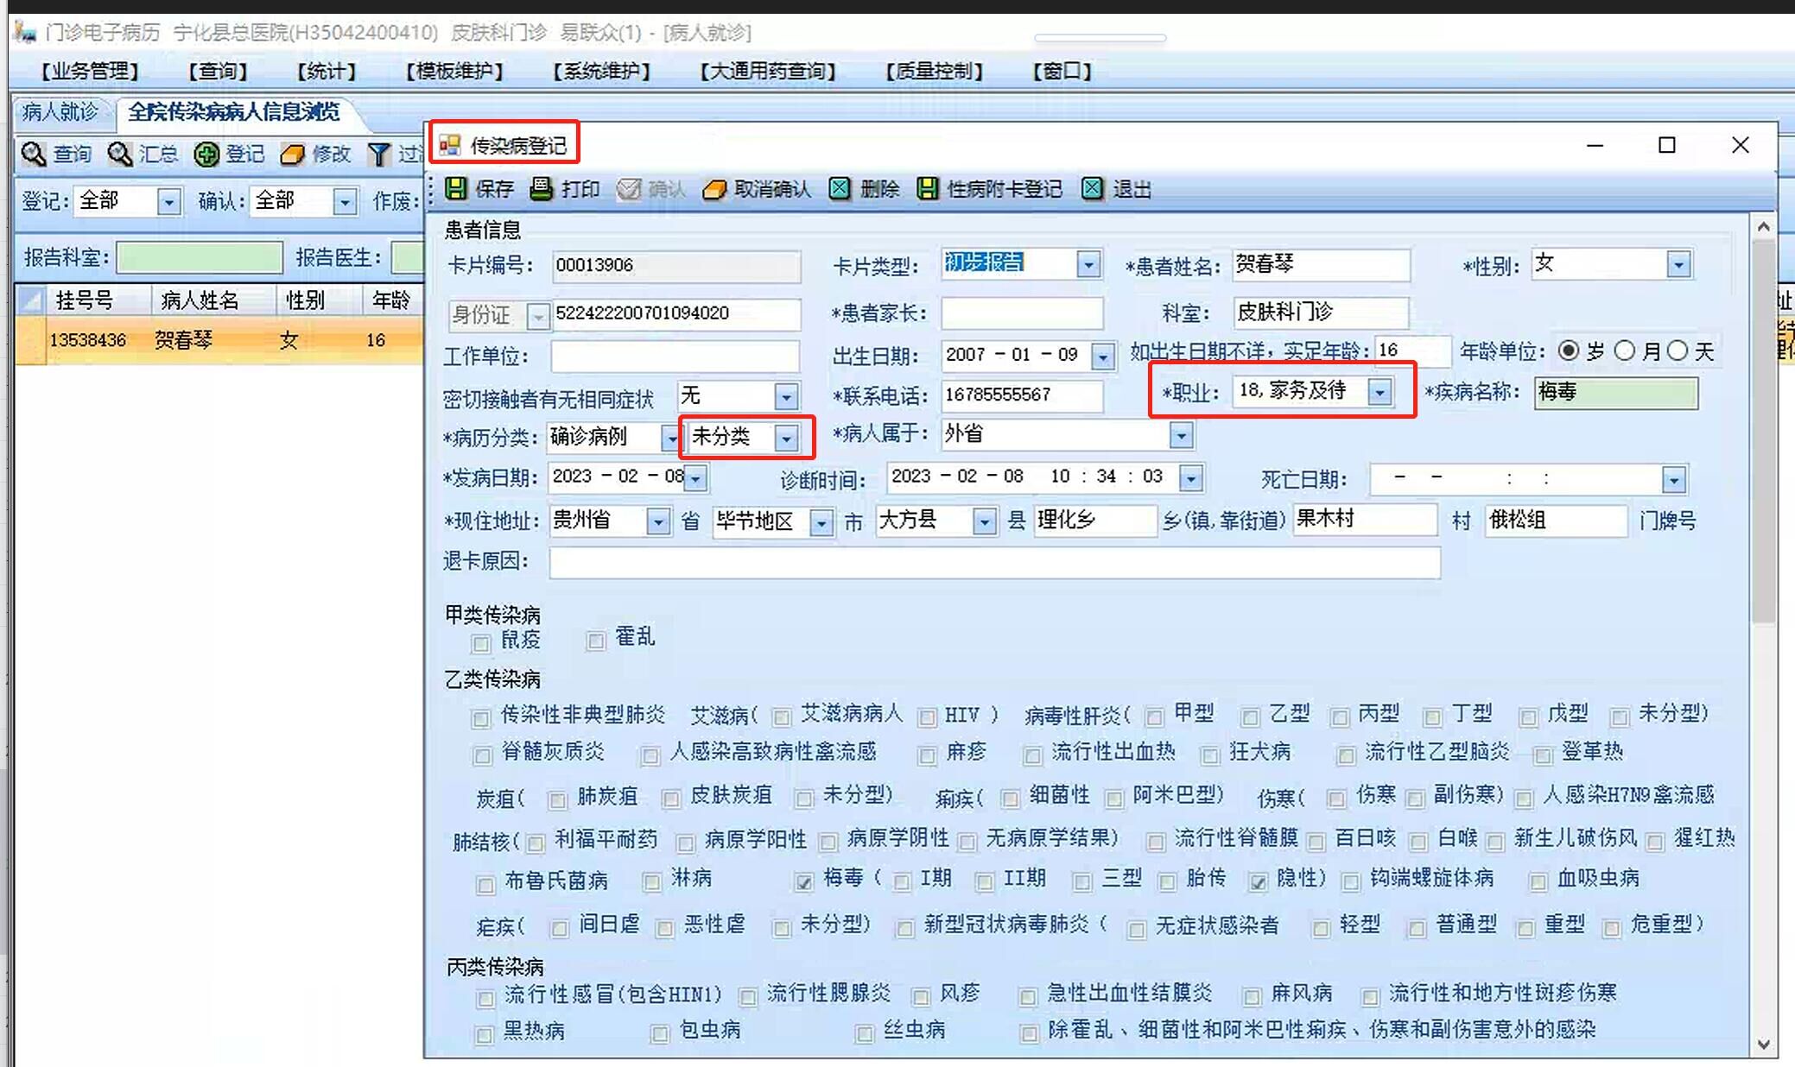Screen dimensions: 1795x1067
Task: Tick the Gonorrhea (淋病) checkbox
Action: 652,881
